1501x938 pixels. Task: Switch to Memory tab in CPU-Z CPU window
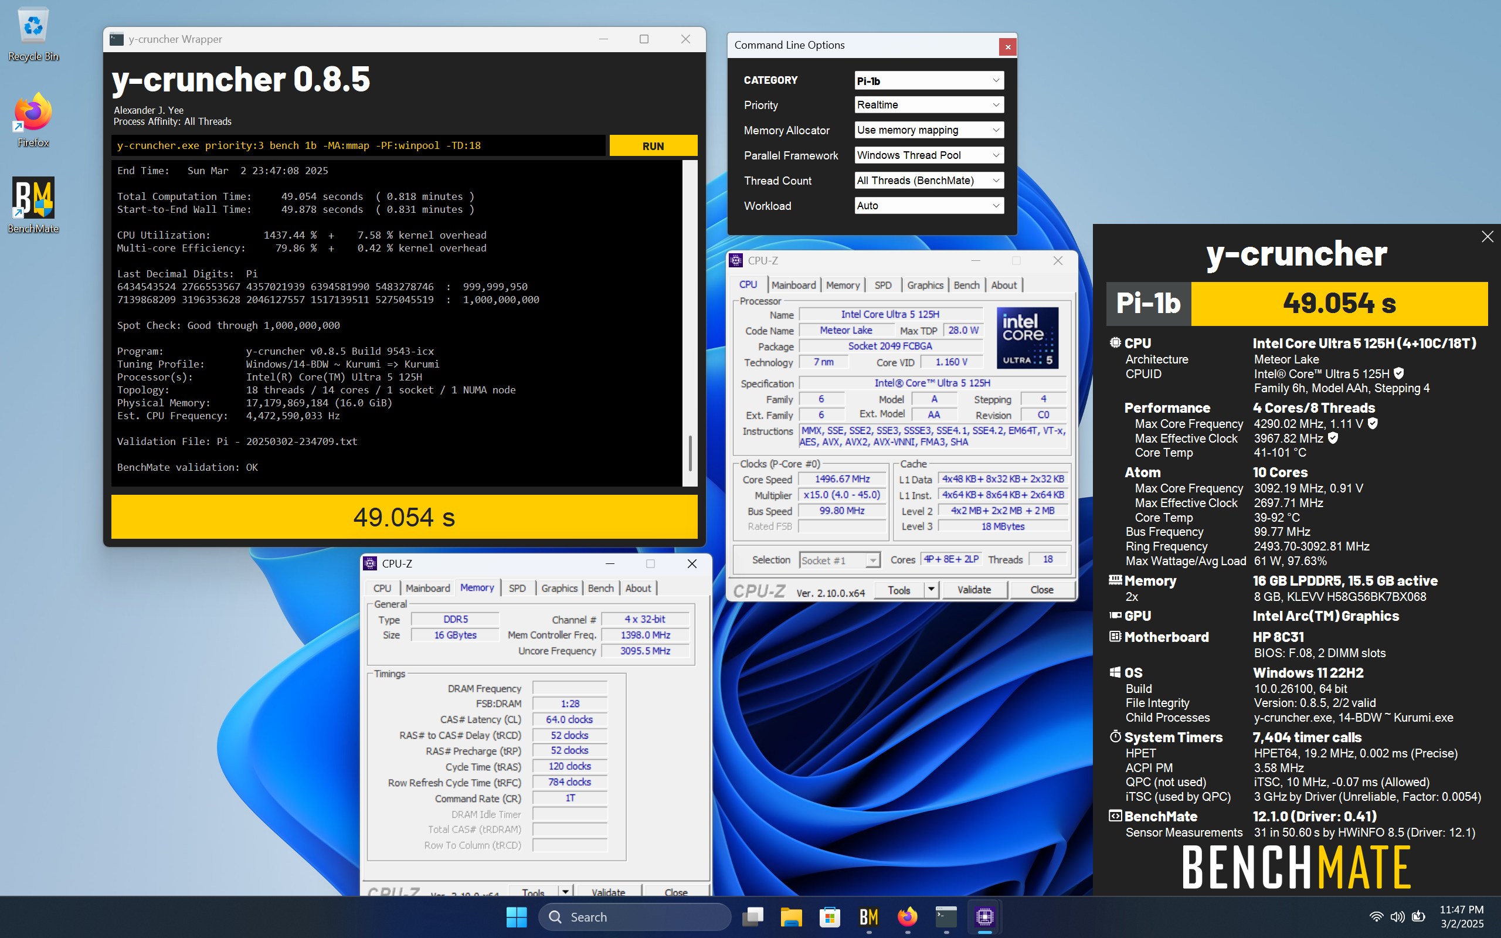(843, 285)
